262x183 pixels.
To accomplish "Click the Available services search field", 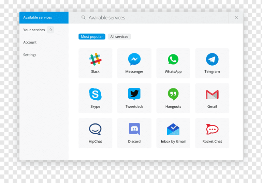I will click(154, 18).
